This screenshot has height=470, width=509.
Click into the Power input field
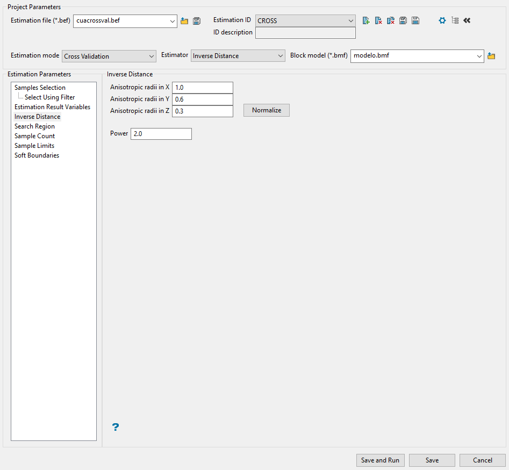(161, 134)
